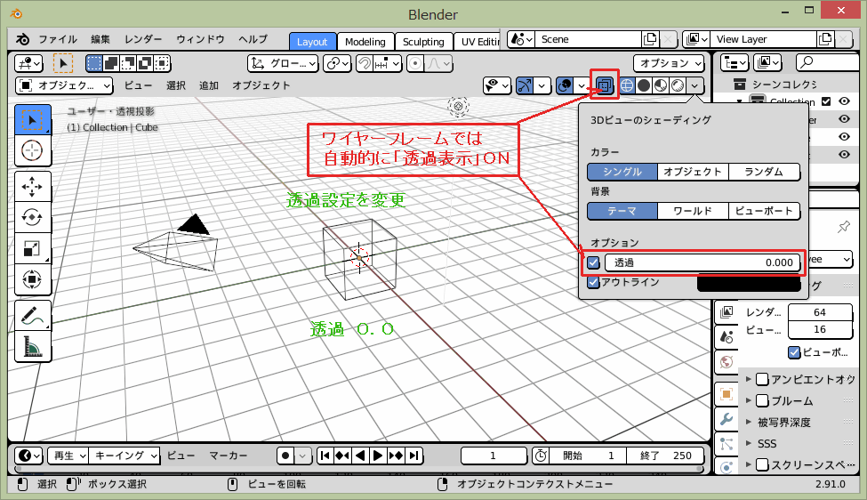
Task: Select the Move tool
Action: (x=33, y=187)
